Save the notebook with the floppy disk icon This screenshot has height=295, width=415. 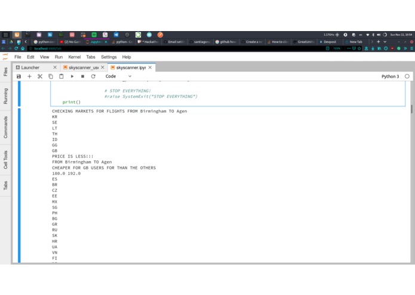click(x=19, y=76)
